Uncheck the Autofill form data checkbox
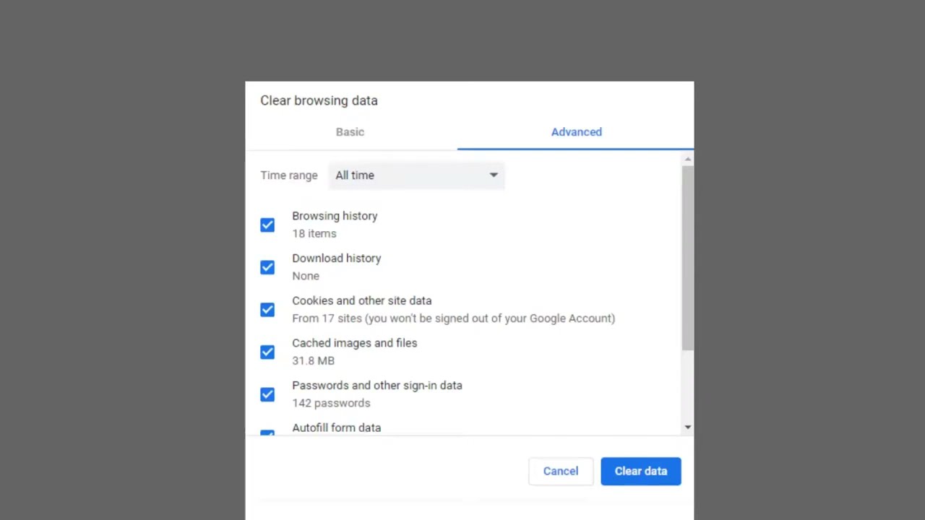The width and height of the screenshot is (925, 520). 267,433
